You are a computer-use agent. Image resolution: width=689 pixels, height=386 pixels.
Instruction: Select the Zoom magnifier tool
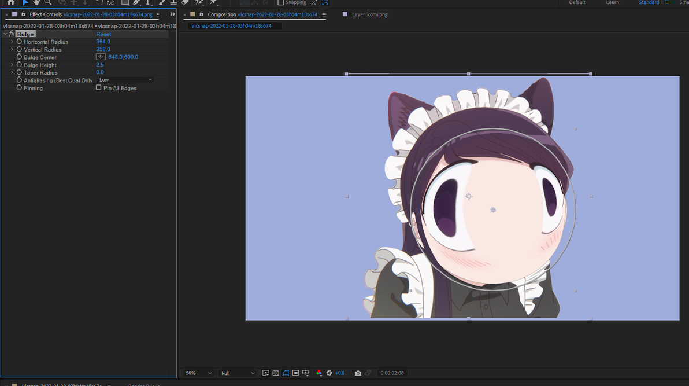coord(48,2)
